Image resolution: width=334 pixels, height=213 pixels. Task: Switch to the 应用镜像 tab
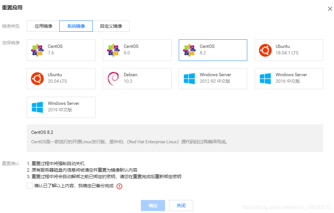coord(43,26)
